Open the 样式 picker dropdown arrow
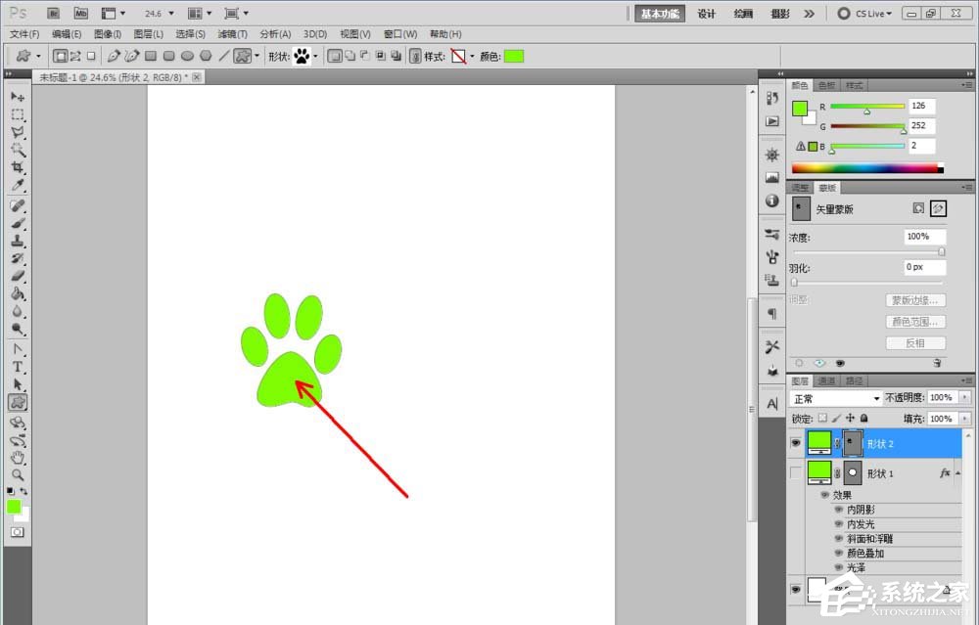This screenshot has height=625, width=979. (472, 57)
